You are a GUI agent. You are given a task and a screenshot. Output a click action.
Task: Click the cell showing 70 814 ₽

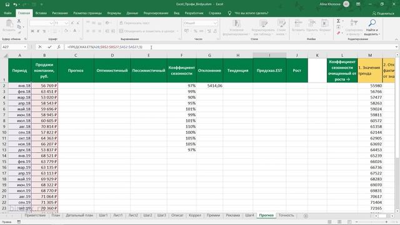coord(44,126)
